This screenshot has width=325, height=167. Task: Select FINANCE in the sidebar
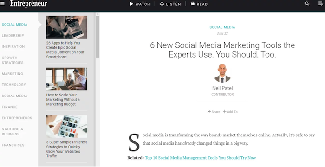(x=10, y=107)
